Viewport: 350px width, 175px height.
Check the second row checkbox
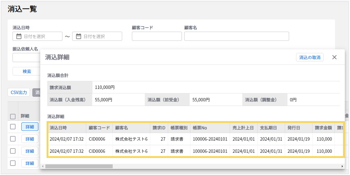point(13,139)
